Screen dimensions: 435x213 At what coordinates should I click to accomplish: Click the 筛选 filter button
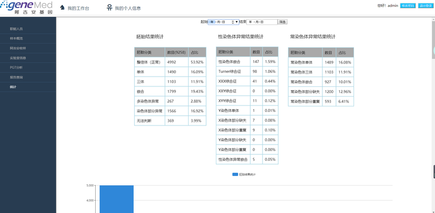pyautogui.click(x=282, y=22)
